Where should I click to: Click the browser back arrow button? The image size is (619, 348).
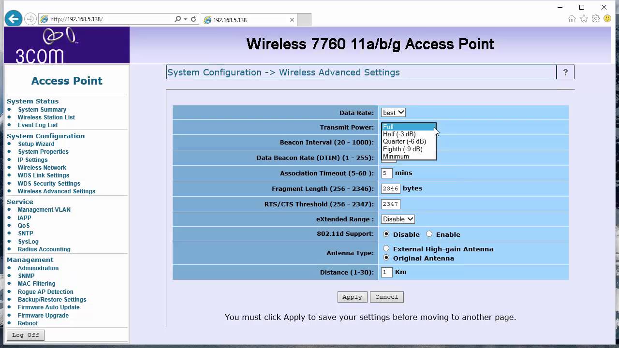point(14,19)
